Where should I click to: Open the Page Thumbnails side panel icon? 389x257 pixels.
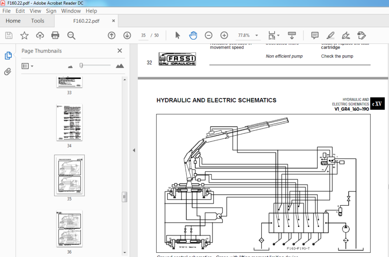8,55
